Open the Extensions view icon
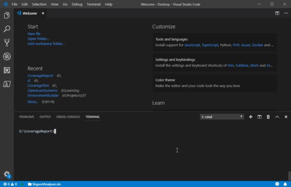Viewport: 291px width, 187px height. tap(7, 70)
